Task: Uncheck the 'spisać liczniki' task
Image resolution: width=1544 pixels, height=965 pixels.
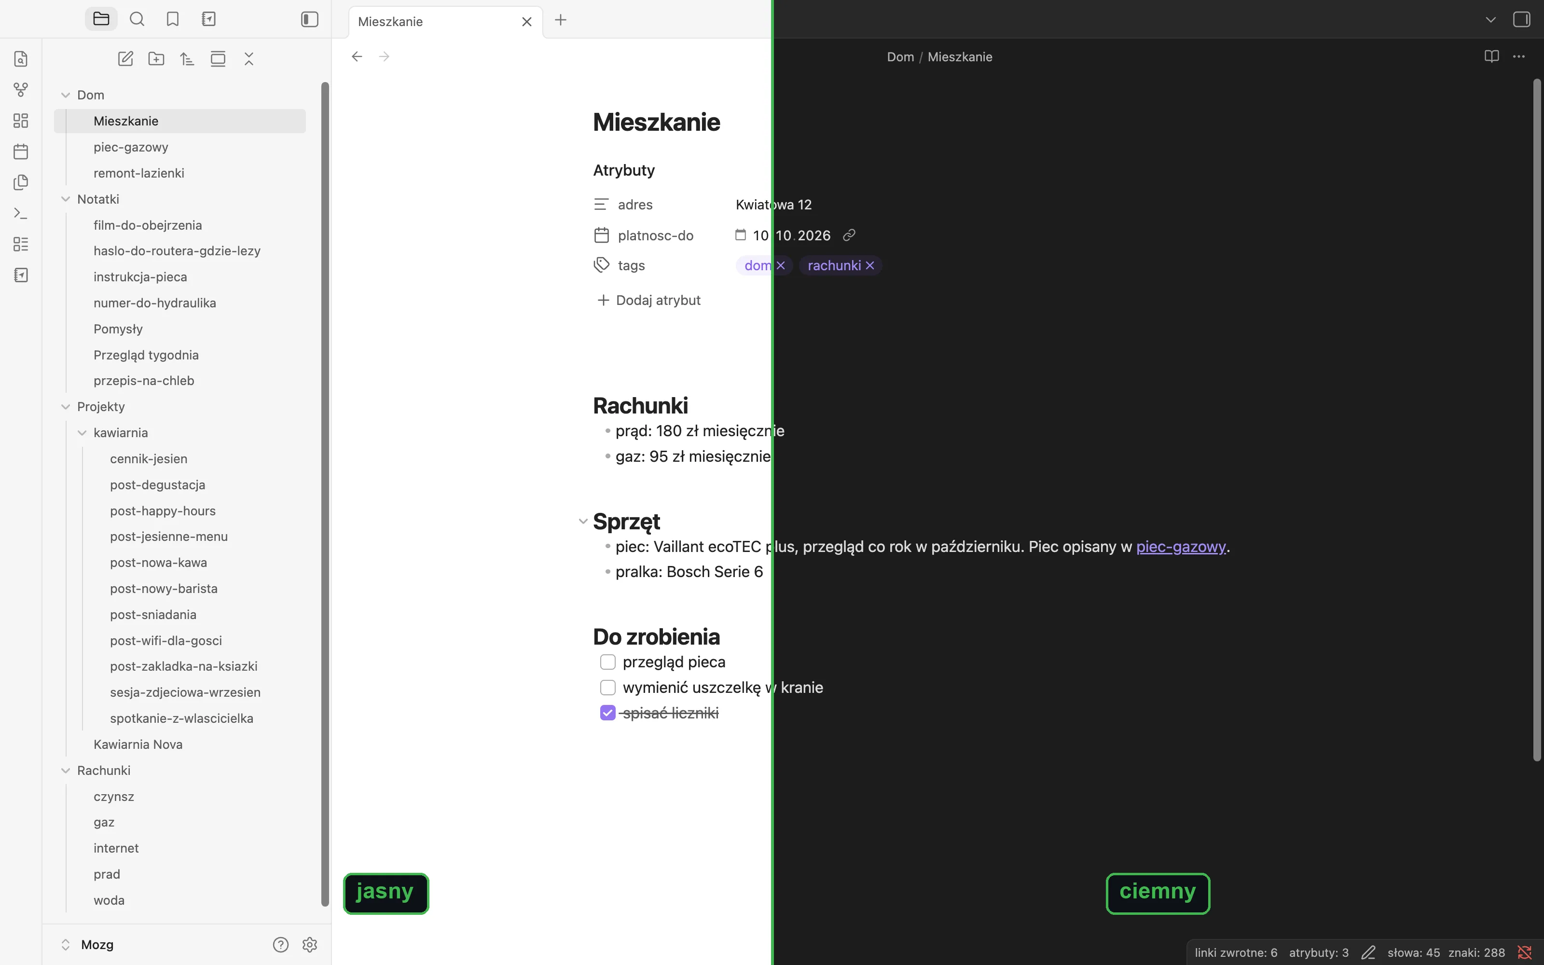Action: pos(607,713)
